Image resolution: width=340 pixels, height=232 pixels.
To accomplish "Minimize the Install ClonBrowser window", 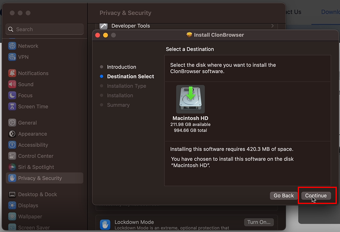I will click(106, 35).
